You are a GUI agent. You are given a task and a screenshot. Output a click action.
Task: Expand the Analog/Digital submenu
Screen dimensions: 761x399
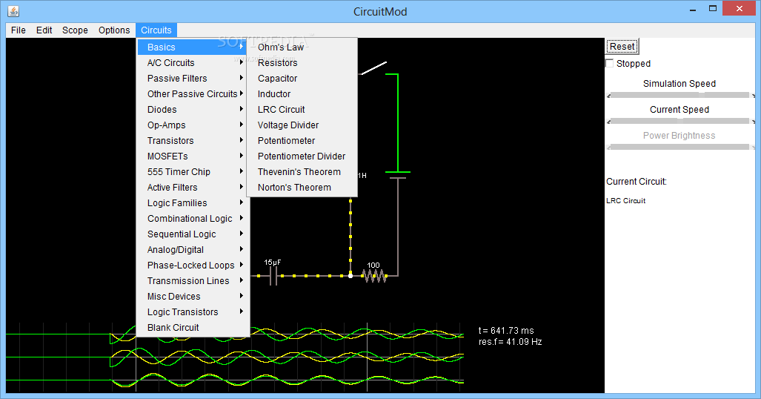click(x=193, y=249)
